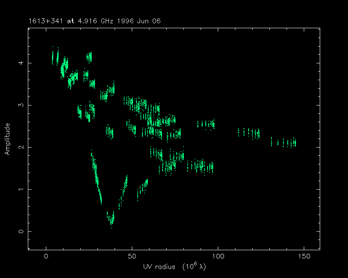Click the x-axis tick label "50"
This screenshot has height=278, width=348.
point(132,256)
